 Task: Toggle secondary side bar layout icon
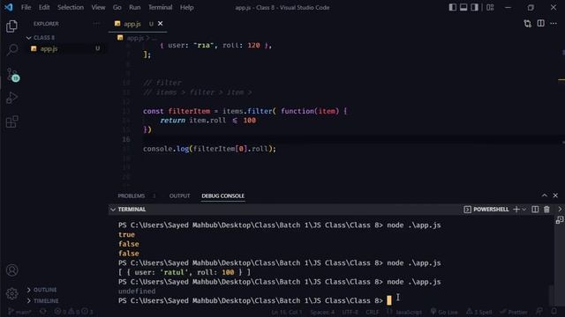[x=474, y=7]
